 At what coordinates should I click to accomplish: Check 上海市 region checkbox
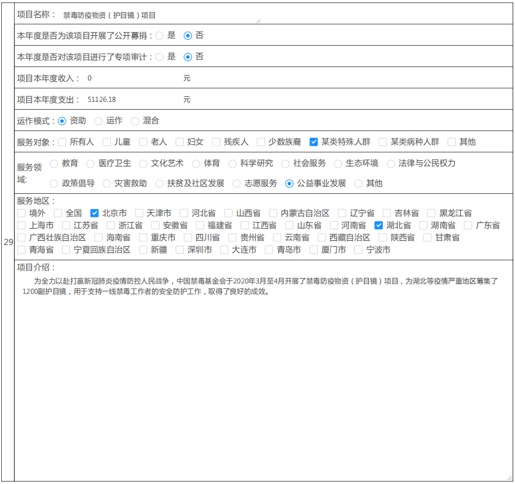[21, 226]
